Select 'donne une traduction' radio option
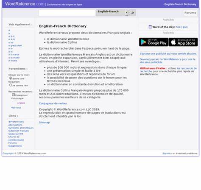This screenshot has height=190, width=201. [11, 78]
